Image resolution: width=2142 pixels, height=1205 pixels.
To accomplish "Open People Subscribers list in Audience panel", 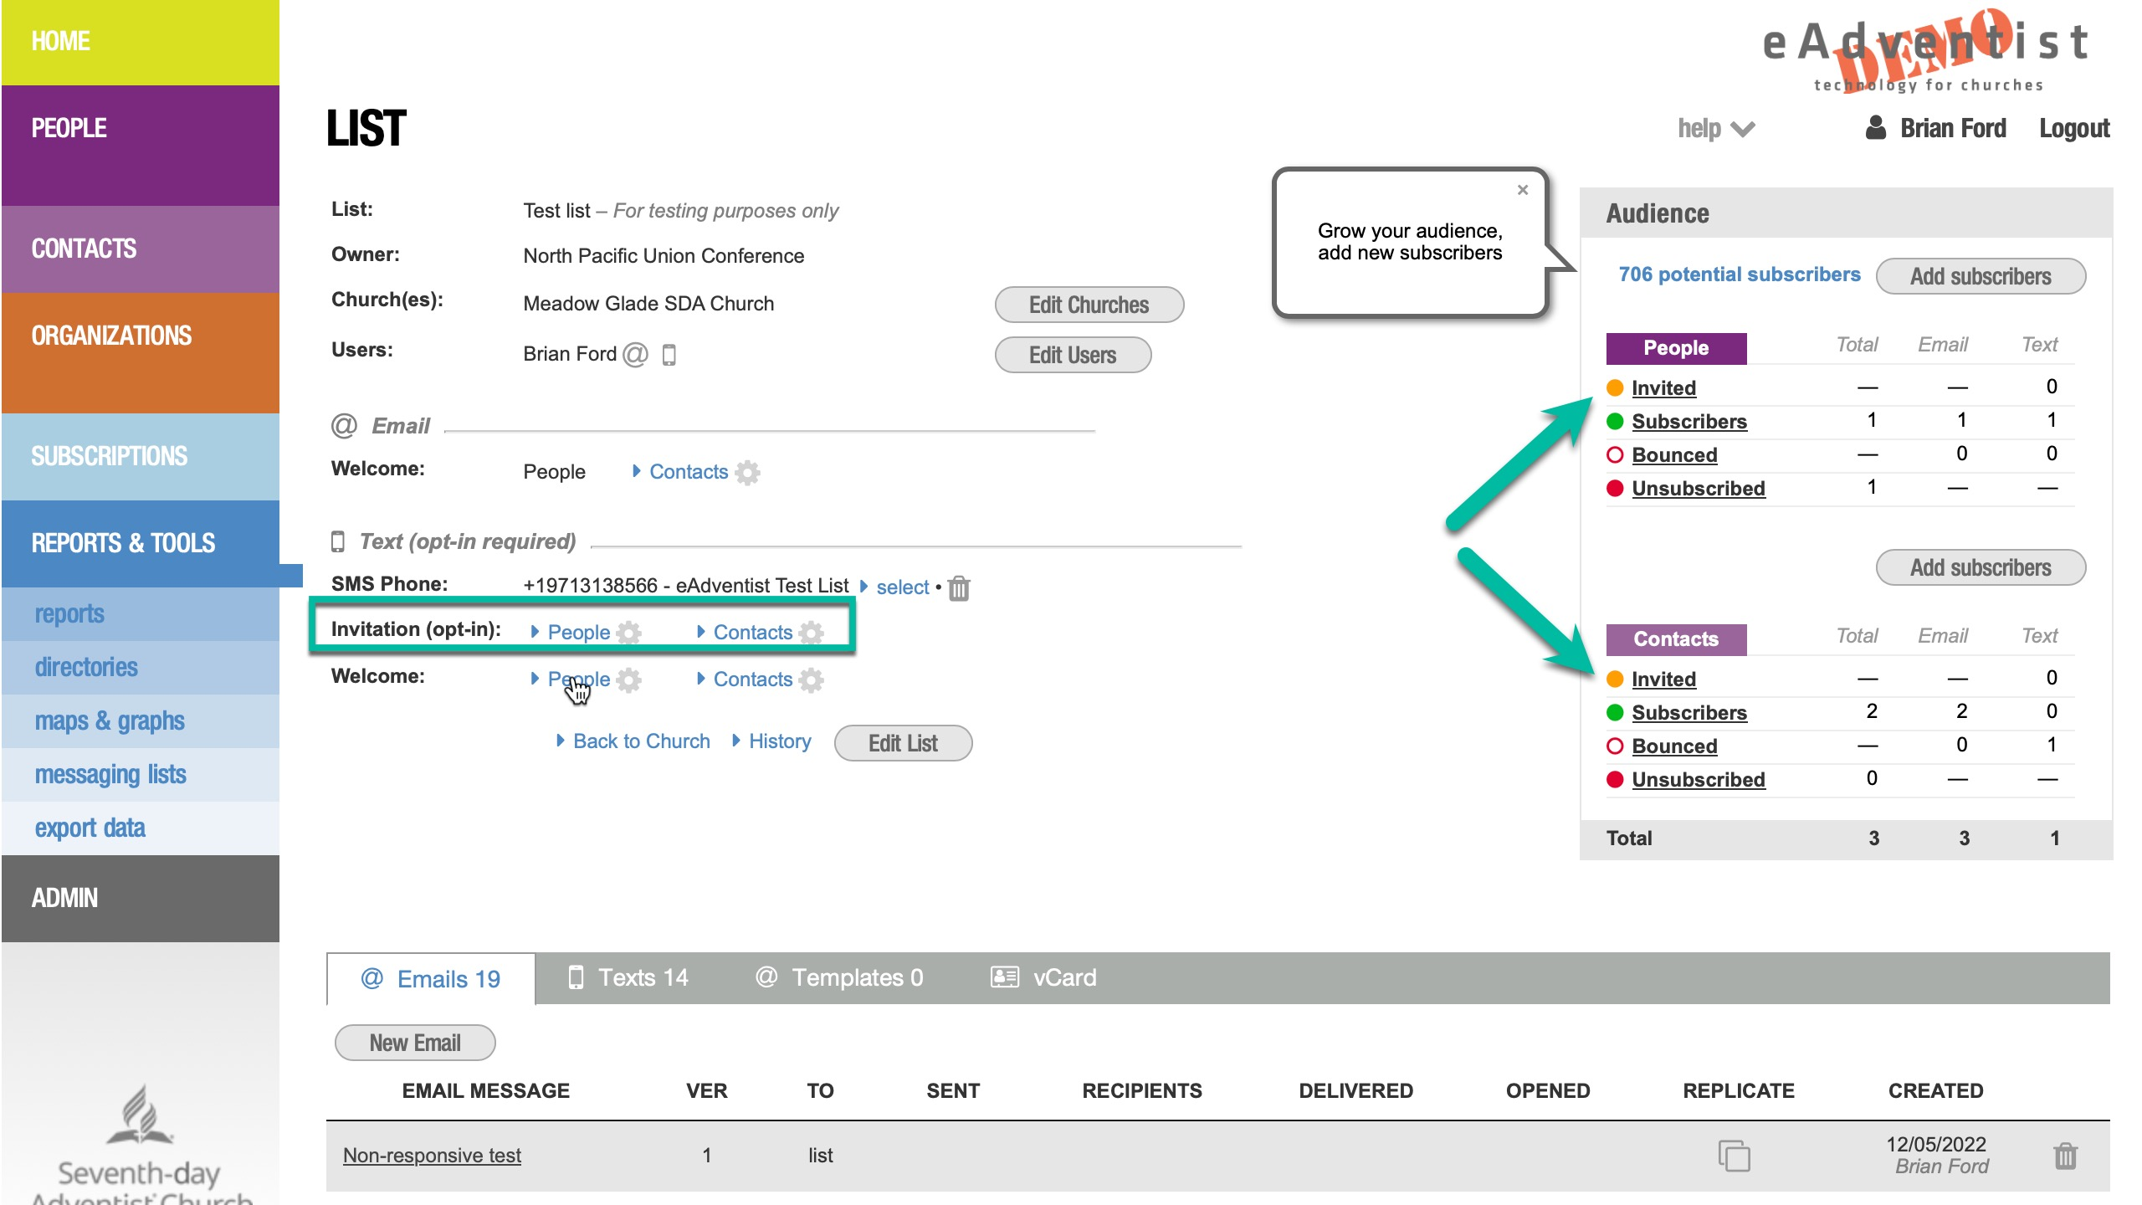I will 1688,422.
